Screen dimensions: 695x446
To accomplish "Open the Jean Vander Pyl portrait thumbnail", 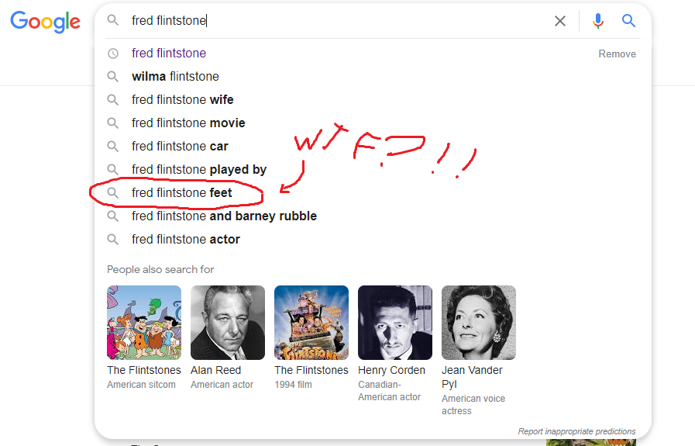I will (x=479, y=323).
